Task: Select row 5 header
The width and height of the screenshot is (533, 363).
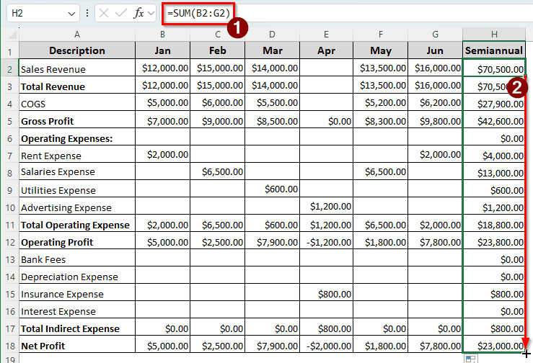Action: (9, 121)
